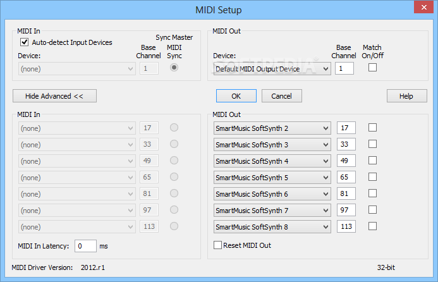Click the MIDI Out base channel 1 field

(344, 68)
